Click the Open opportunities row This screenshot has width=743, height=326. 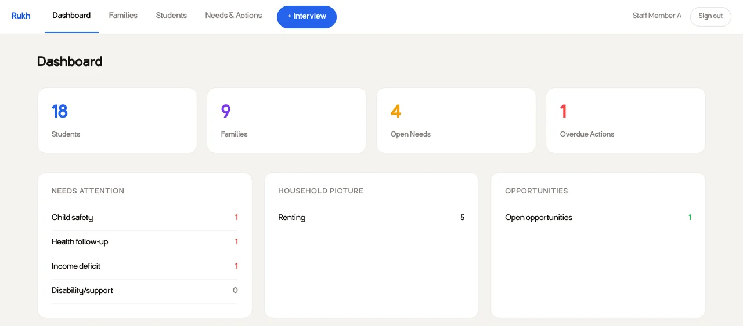click(598, 218)
